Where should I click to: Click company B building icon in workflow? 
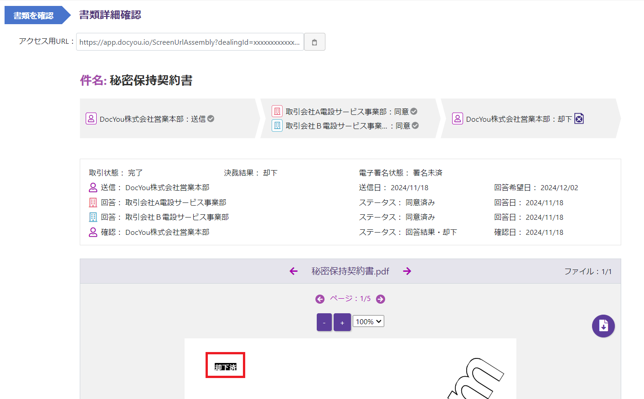click(x=277, y=125)
